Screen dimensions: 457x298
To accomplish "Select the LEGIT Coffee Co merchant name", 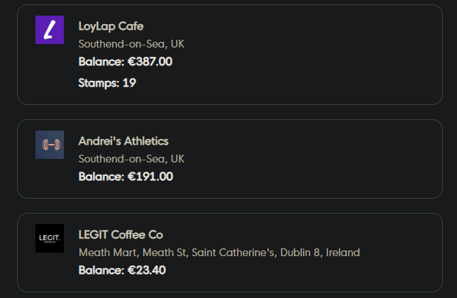I will tap(121, 235).
